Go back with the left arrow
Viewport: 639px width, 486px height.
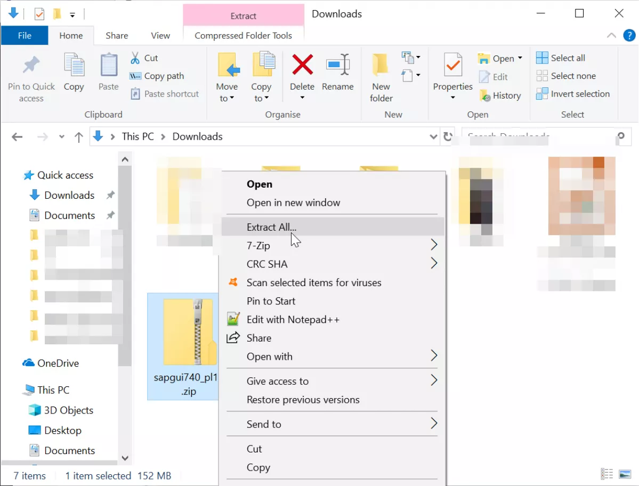[17, 137]
